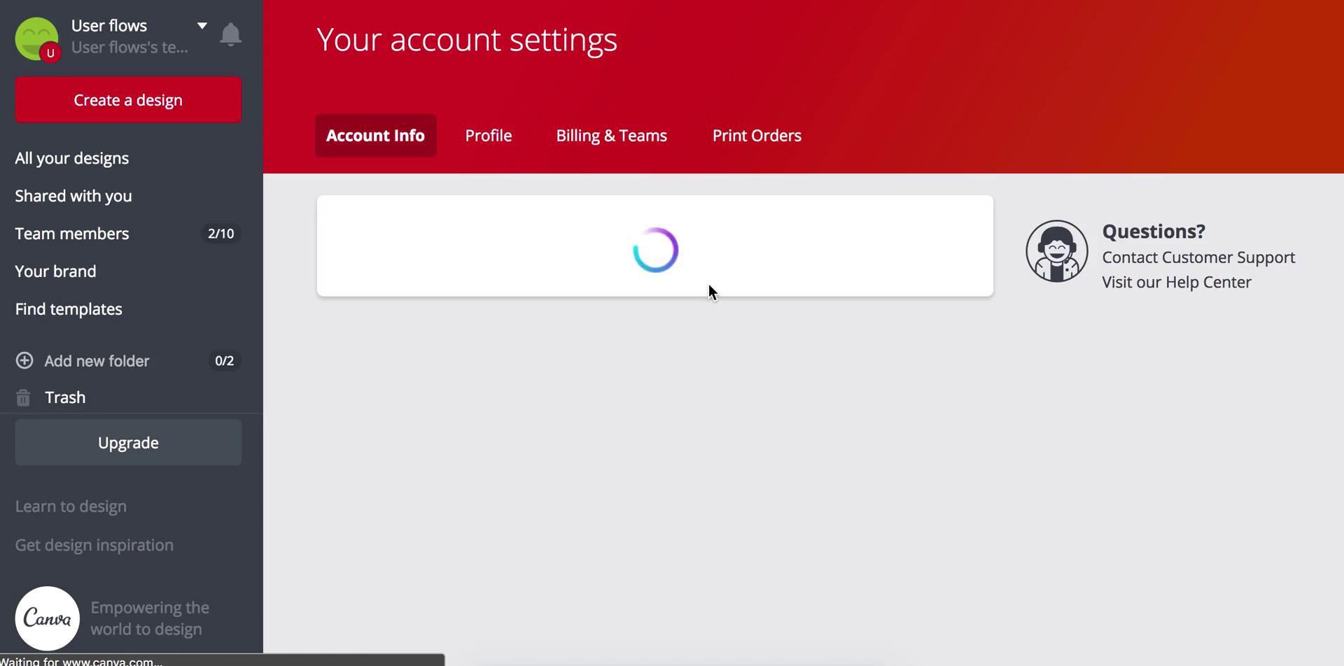Click the Canva logo
Image resolution: width=1344 pixels, height=666 pixels.
coord(48,618)
